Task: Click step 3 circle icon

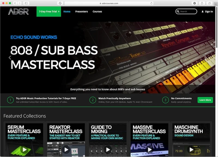Action: (165, 100)
